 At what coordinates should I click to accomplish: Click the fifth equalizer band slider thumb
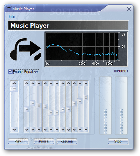point(51,113)
